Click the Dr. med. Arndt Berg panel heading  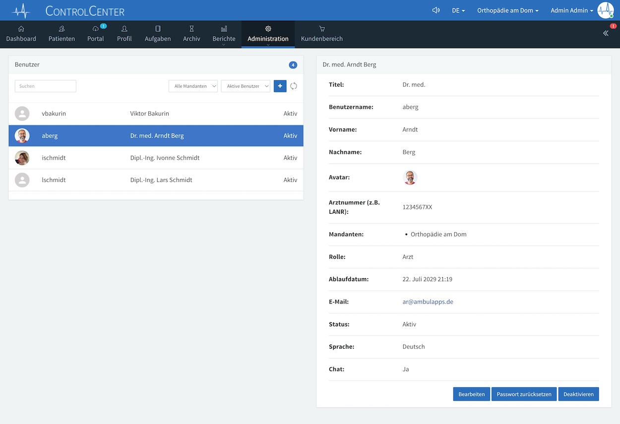point(349,65)
